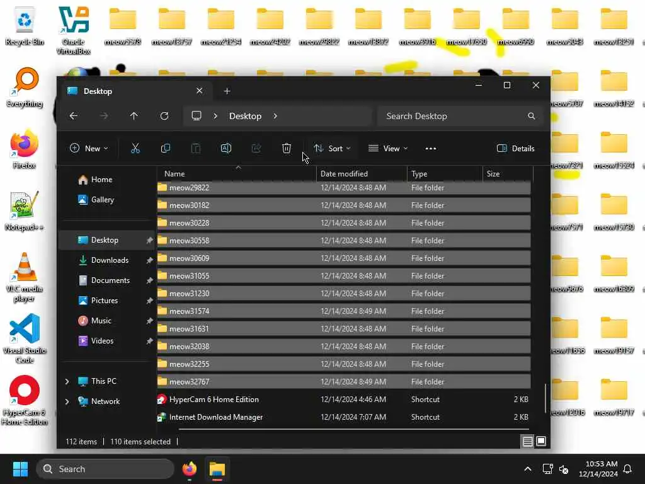Image resolution: width=645 pixels, height=484 pixels.
Task: Click the Cut scissors icon in toolbar
Action: 135,149
